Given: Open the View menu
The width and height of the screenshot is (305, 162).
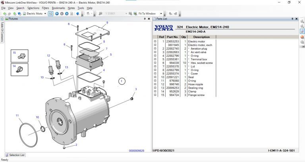Looking at the screenshot, I should (x=11, y=8).
